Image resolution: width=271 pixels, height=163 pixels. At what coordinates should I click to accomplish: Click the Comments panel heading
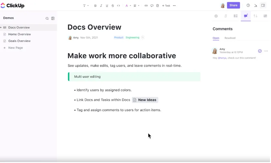point(223,29)
